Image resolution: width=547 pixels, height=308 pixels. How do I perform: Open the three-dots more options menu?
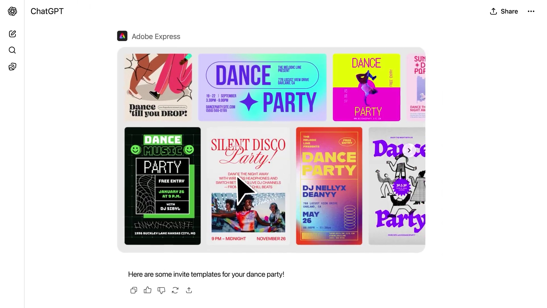coord(531,11)
